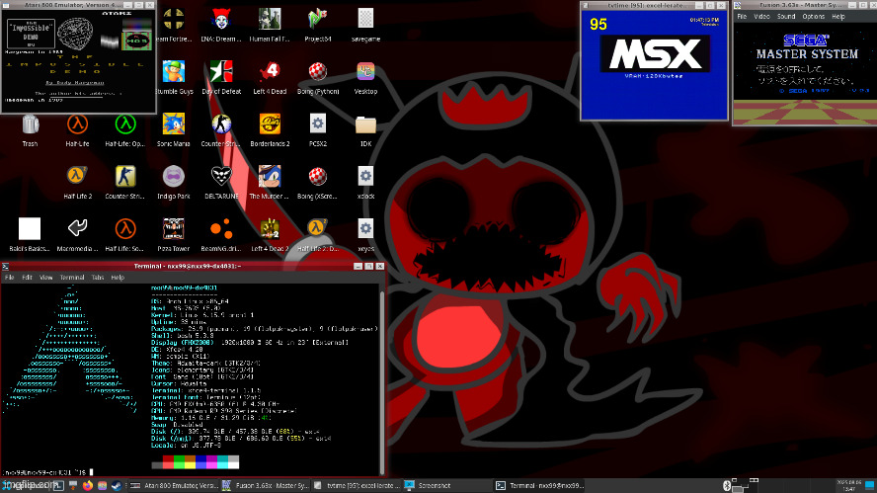
Task: Open the Macromedia desktop icon
Action: click(77, 229)
